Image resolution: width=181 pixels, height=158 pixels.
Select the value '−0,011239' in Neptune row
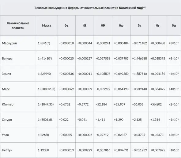pos(139,150)
